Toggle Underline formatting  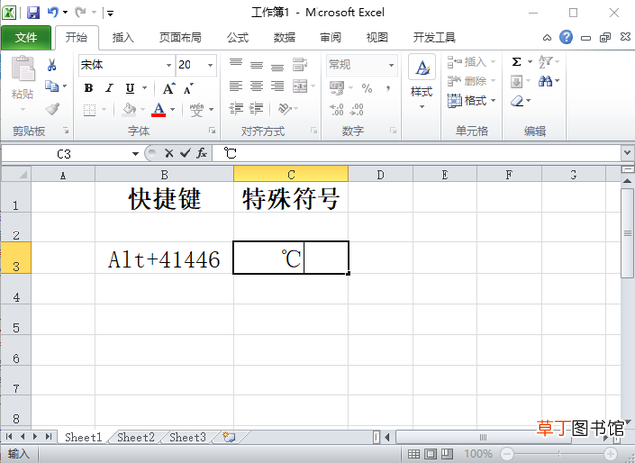pyautogui.click(x=130, y=88)
